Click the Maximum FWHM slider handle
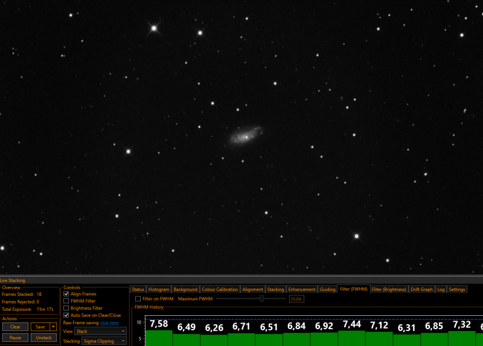The width and height of the screenshot is (483, 346). click(x=261, y=298)
